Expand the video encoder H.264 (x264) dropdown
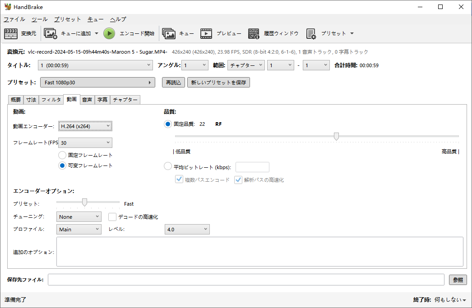Image resolution: width=472 pixels, height=308 pixels. [85, 126]
